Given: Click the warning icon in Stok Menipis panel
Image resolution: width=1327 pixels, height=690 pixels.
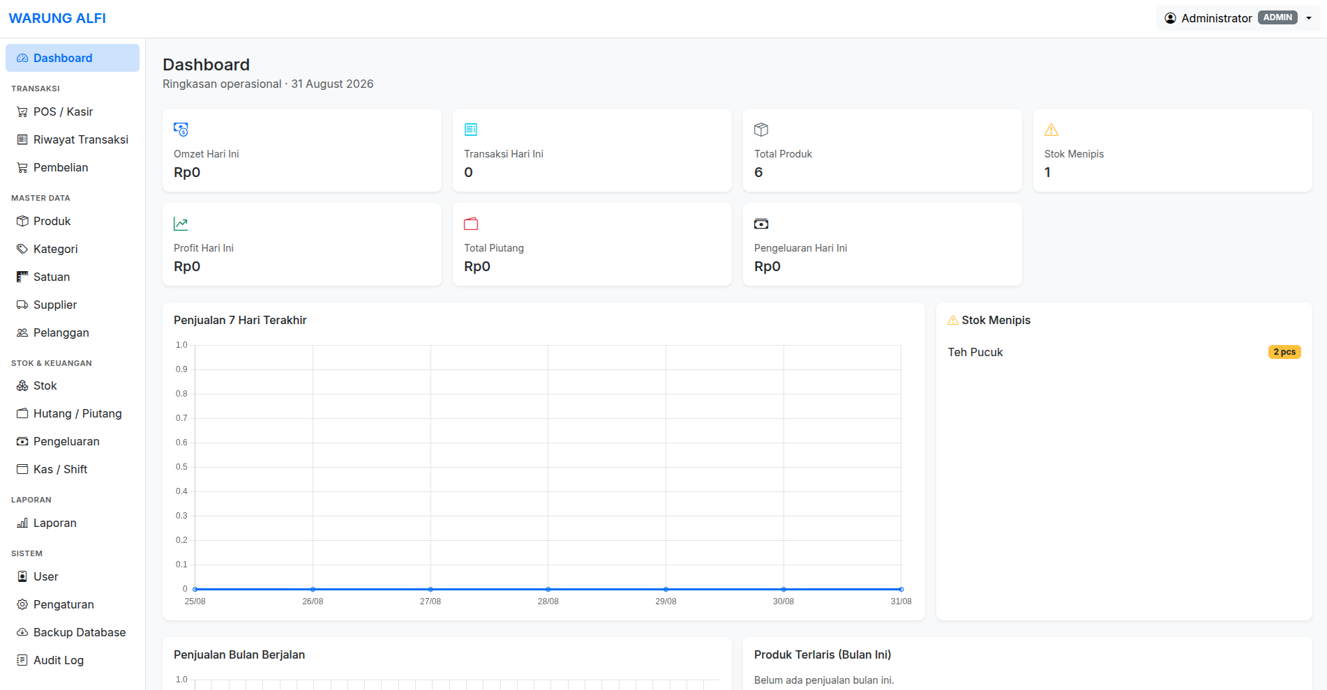Looking at the screenshot, I should point(953,321).
